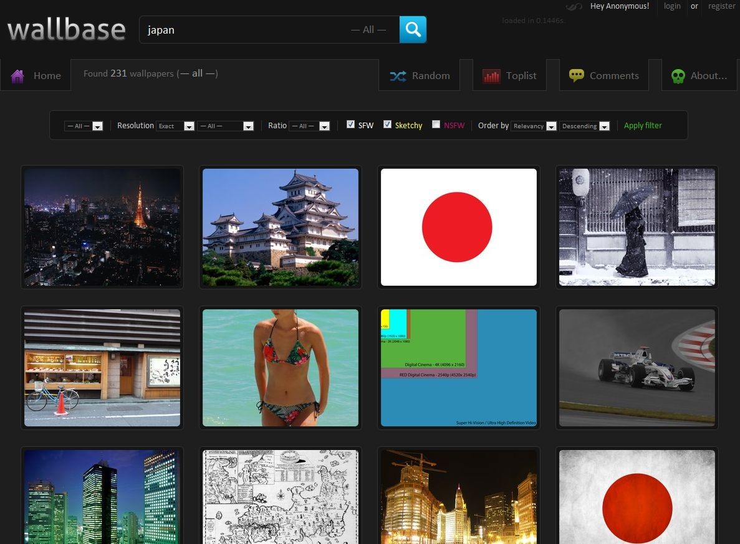The height and width of the screenshot is (544, 740).
Task: Open the black-and-white old map thumbnail
Action: [281, 497]
